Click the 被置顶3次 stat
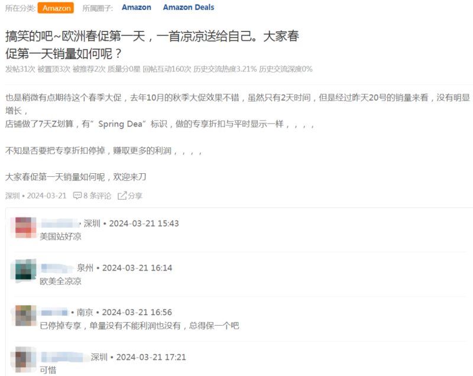Screen dimensions: 473x376 54,69
